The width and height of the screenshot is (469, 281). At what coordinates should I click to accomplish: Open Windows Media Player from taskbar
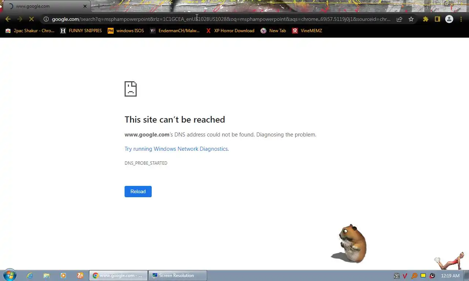click(x=63, y=276)
